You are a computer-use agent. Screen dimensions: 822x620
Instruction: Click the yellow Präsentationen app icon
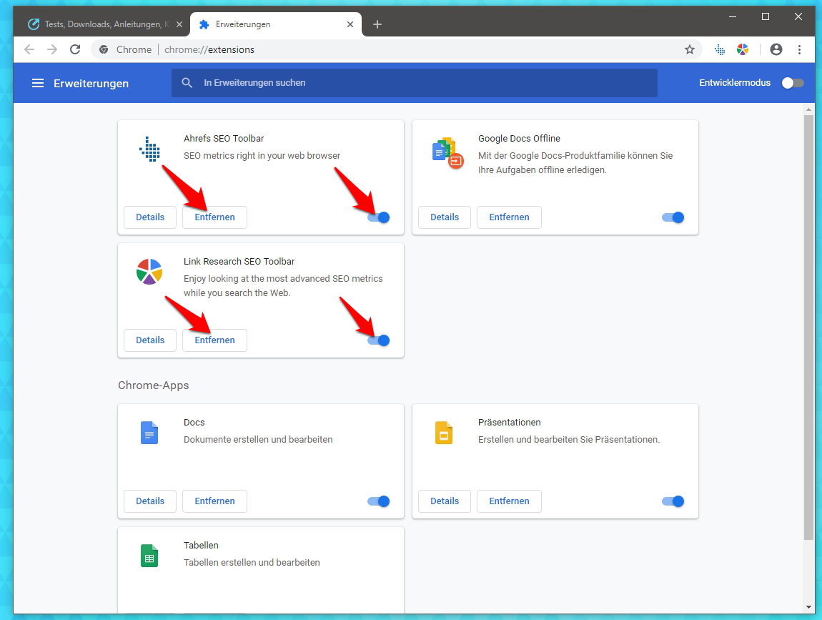(x=443, y=433)
